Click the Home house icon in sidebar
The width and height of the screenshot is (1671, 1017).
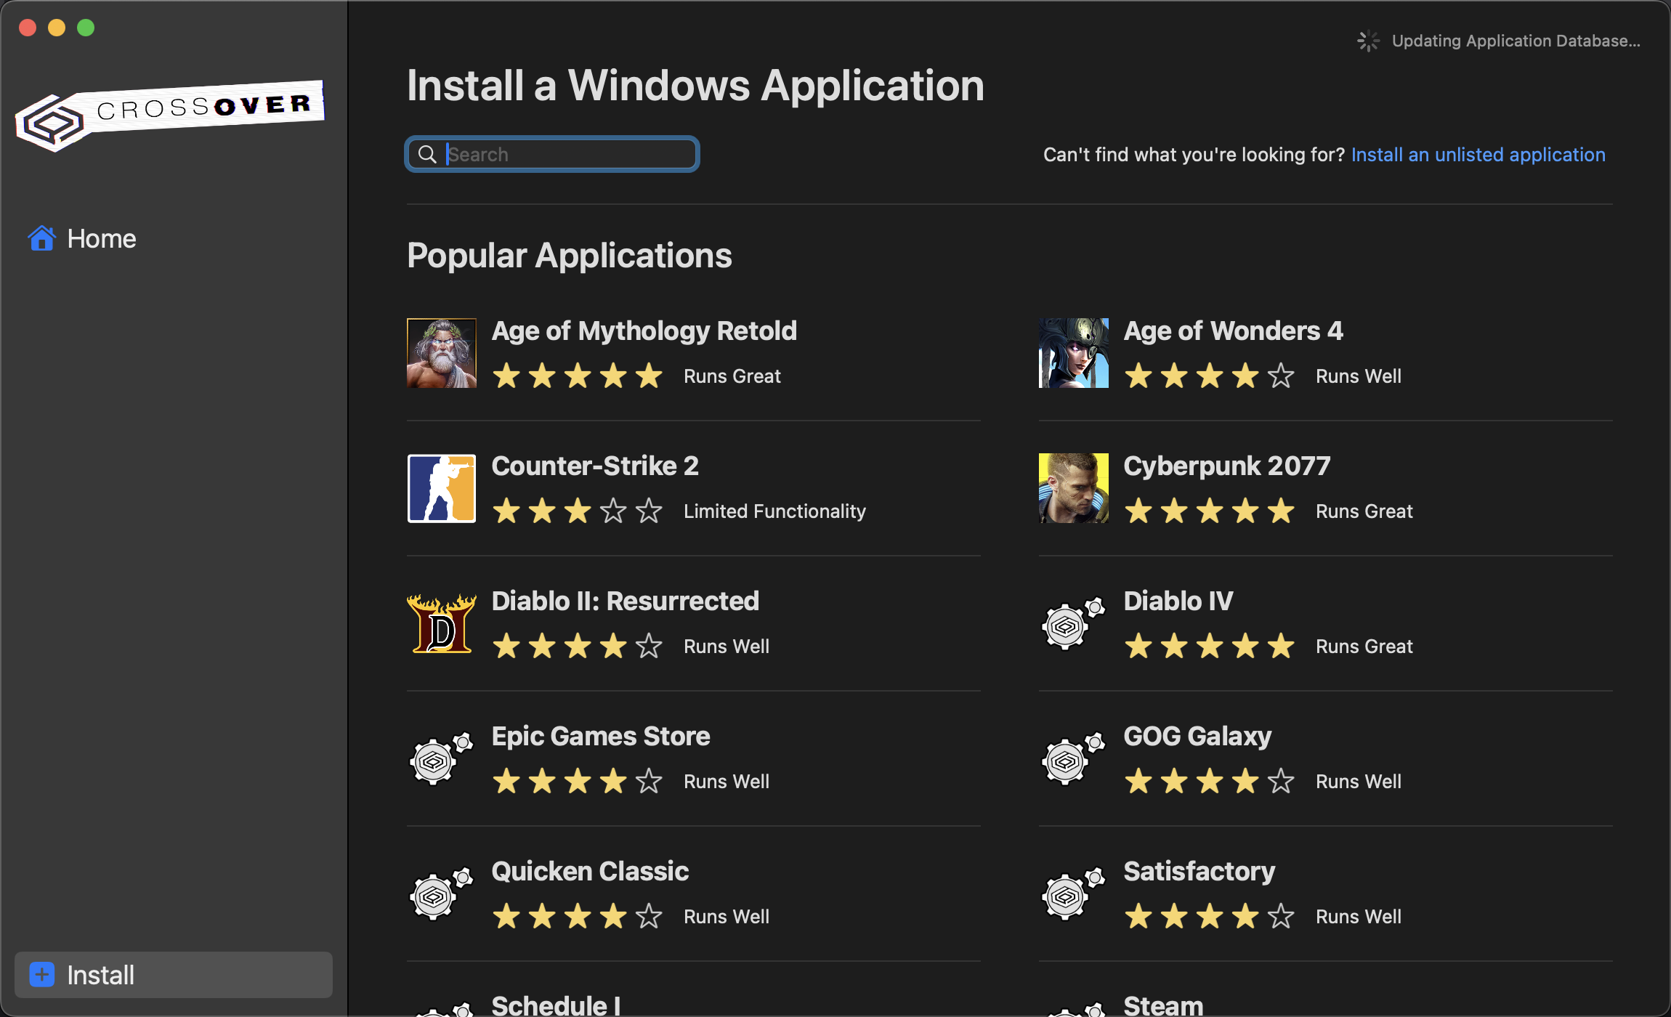pyautogui.click(x=42, y=238)
